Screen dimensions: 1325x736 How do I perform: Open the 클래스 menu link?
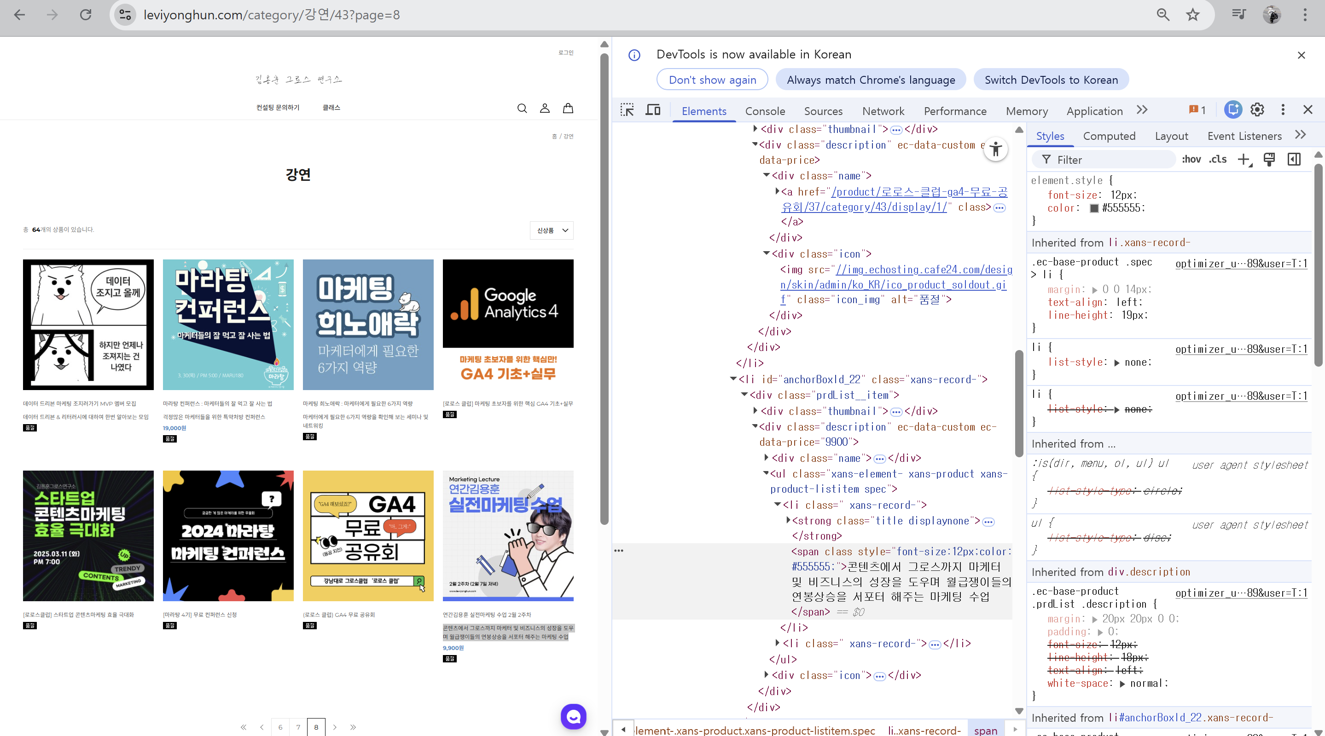tap(331, 108)
